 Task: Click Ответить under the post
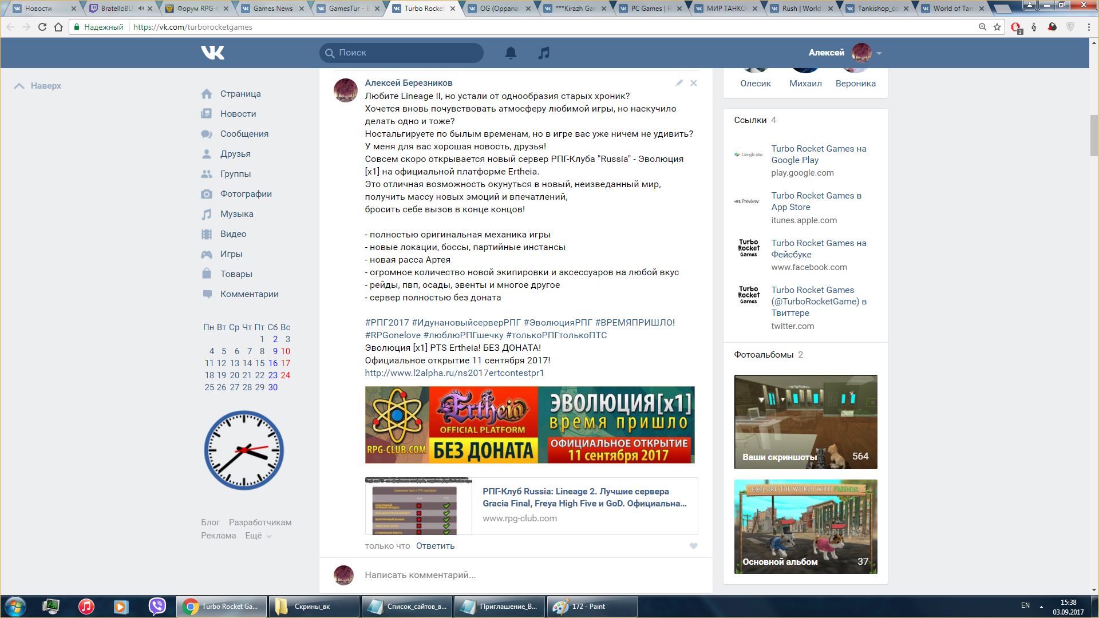(x=435, y=546)
